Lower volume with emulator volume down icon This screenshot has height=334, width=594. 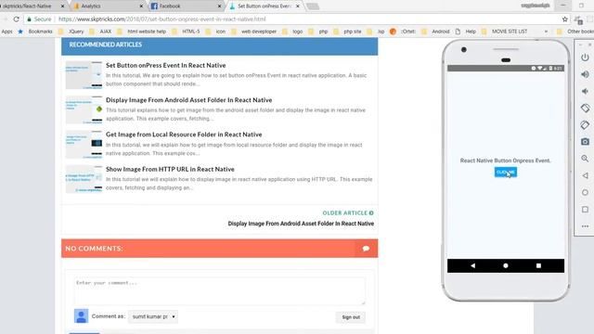585,91
